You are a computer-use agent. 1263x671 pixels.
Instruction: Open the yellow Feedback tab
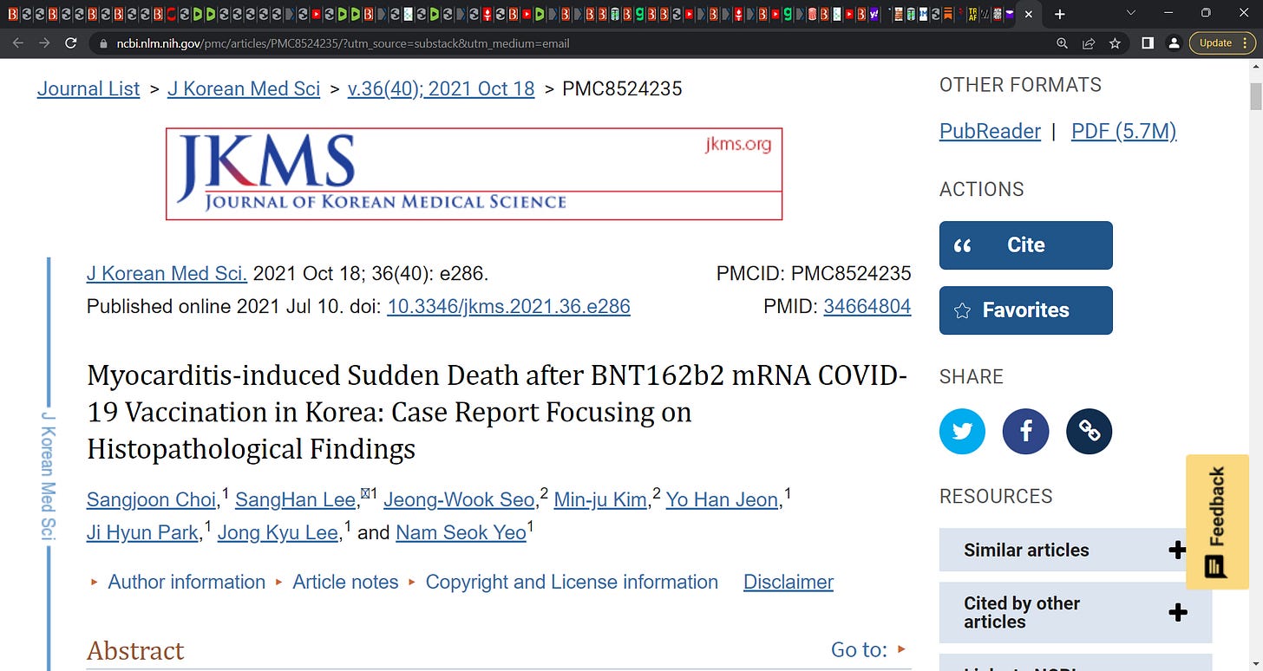click(x=1217, y=522)
